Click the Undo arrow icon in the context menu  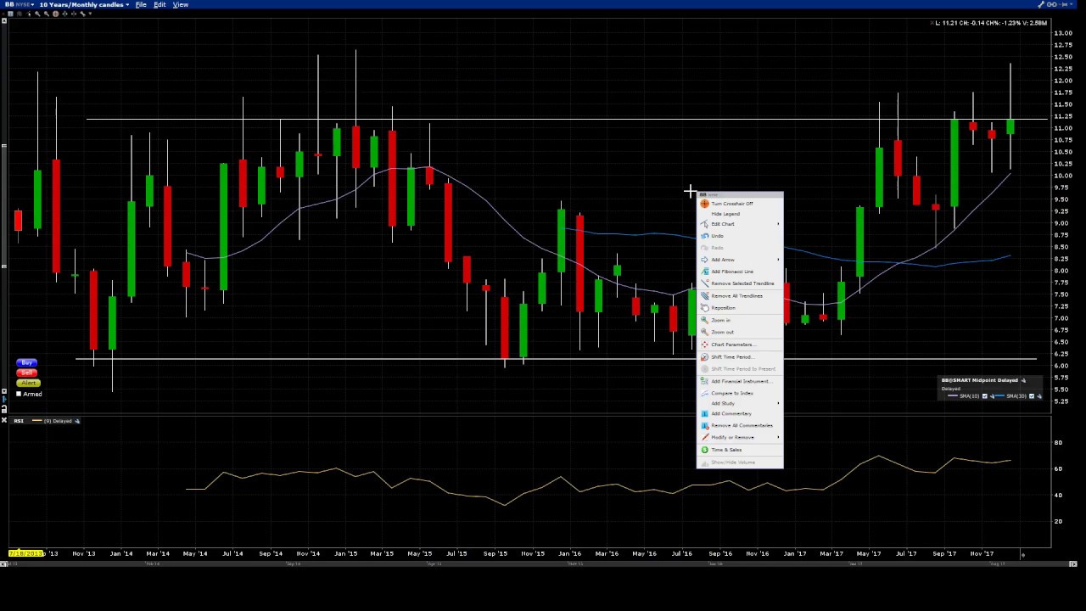(x=704, y=236)
